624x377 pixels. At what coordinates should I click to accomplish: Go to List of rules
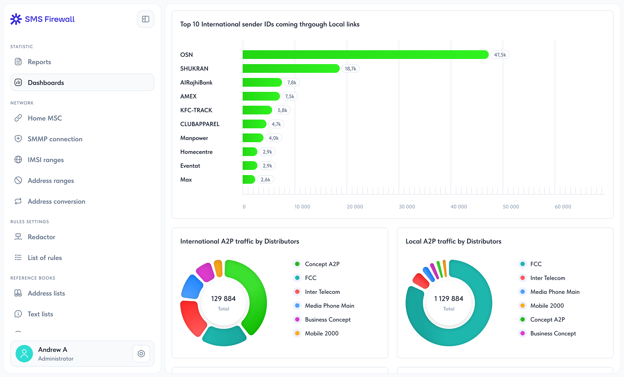coord(45,257)
